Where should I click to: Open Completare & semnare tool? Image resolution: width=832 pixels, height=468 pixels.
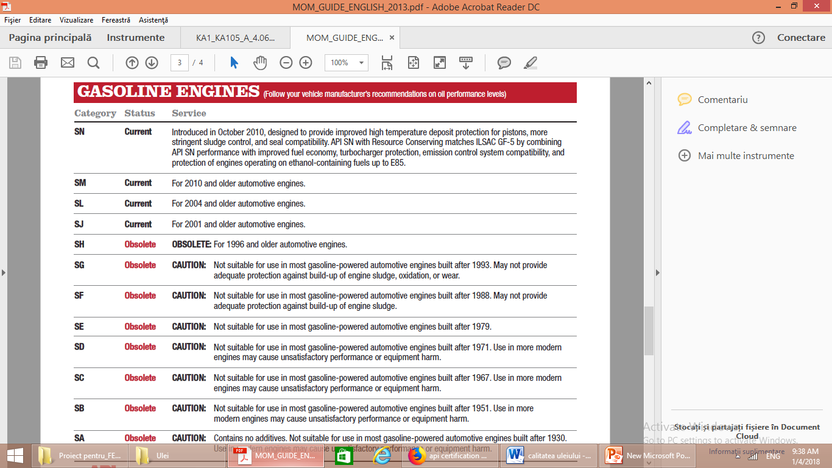pos(747,128)
